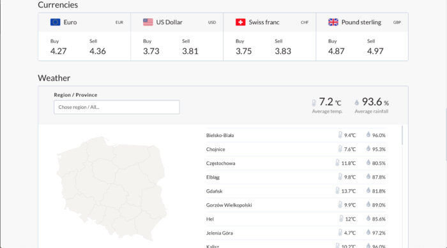447x248 pixels.
Task: Click the EUR currency code
Action: tap(119, 22)
